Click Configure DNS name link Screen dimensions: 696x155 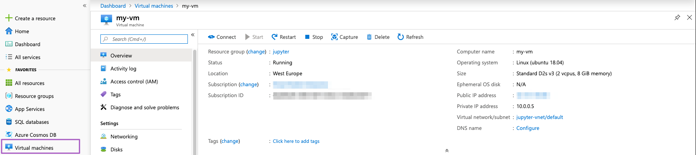click(x=528, y=128)
